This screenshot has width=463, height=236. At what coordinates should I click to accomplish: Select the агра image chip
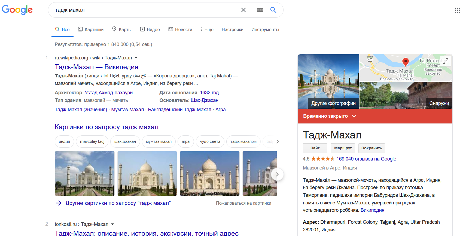point(185,141)
